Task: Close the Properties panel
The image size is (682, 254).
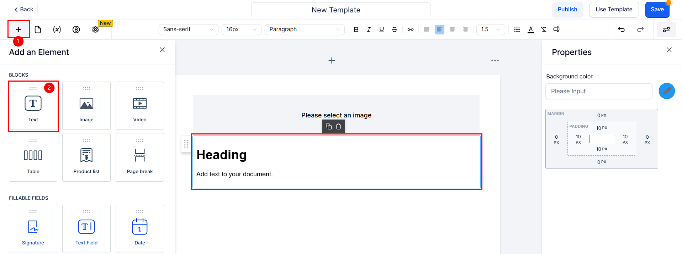Action: (x=669, y=50)
